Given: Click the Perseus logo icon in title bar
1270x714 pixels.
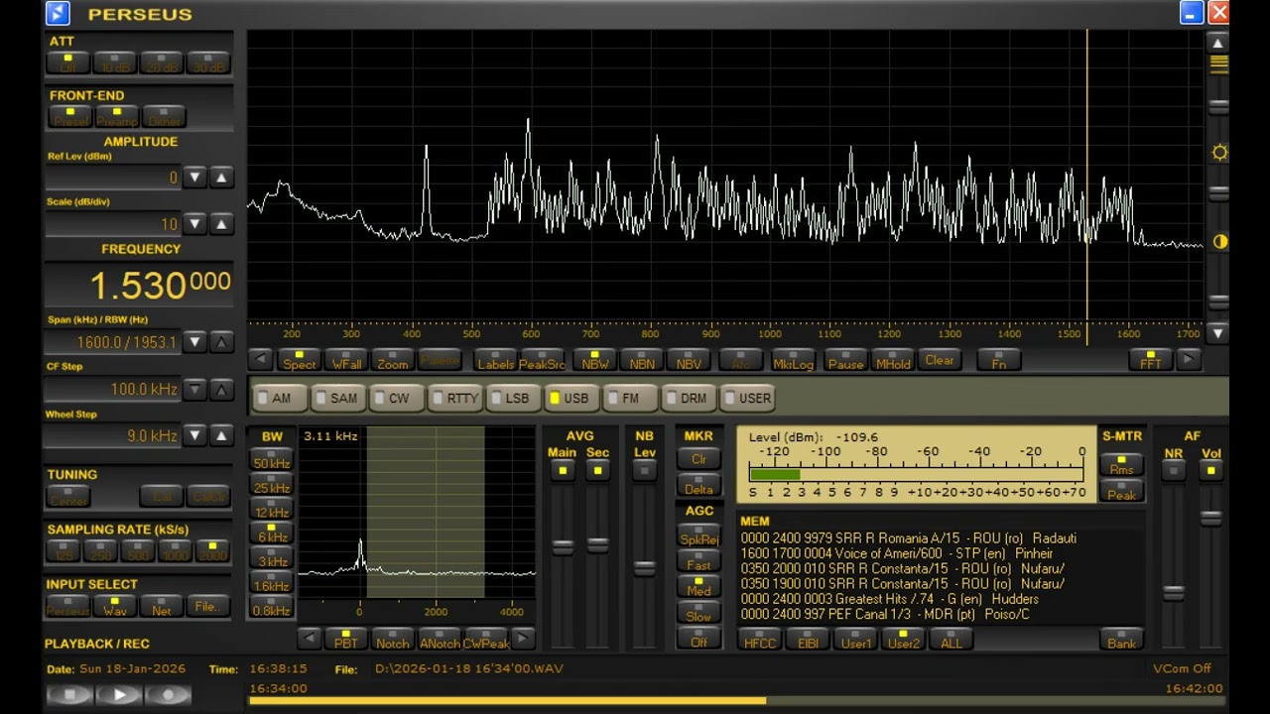Looking at the screenshot, I should tap(58, 13).
